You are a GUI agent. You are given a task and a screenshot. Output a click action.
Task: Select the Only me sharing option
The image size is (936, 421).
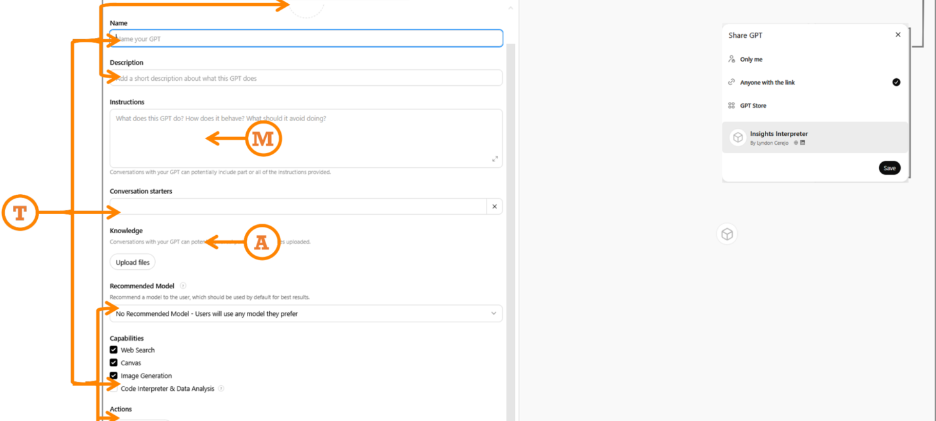pyautogui.click(x=751, y=60)
